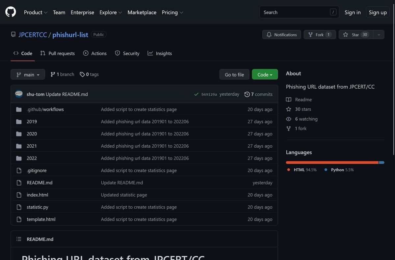Switch to the Actions tab
Viewport: 395px width, 260px height.
pos(95,53)
